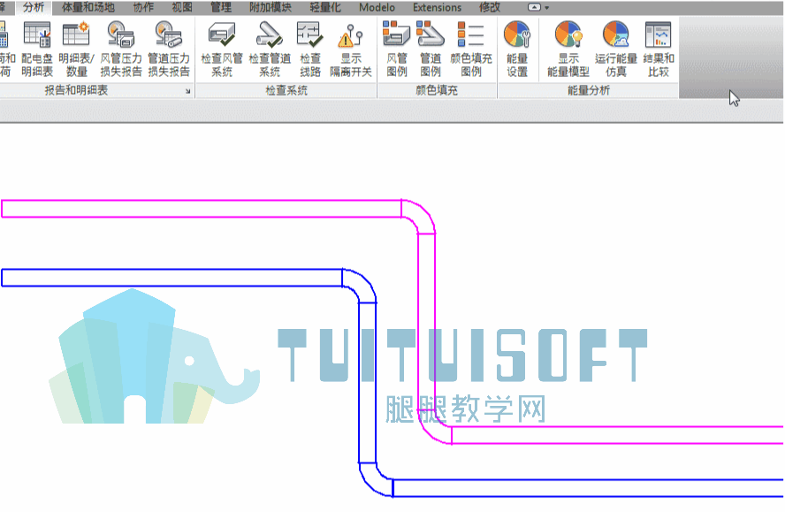Add a 管道图例 pipe legend
Image resolution: width=785 pixels, height=512 pixels.
click(431, 50)
